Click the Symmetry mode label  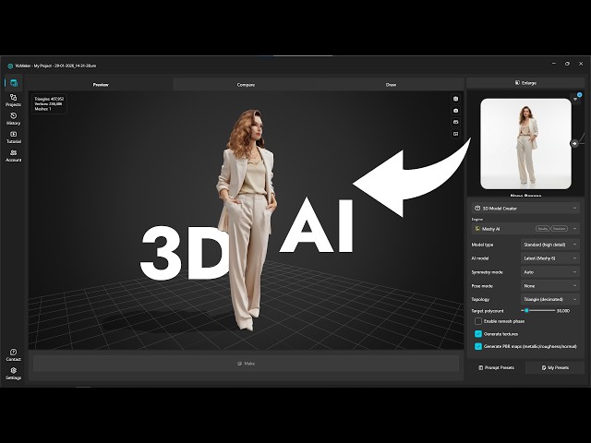point(487,272)
